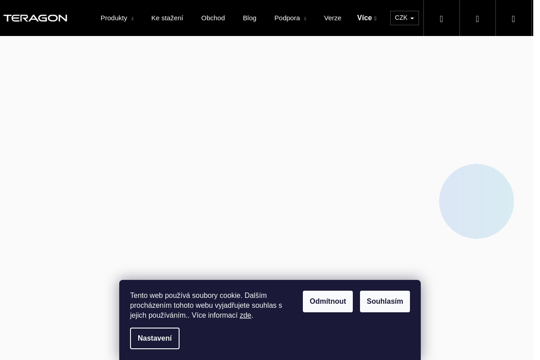Expand the Podpora dropdown menu
This screenshot has width=540, height=360.
tap(290, 18)
